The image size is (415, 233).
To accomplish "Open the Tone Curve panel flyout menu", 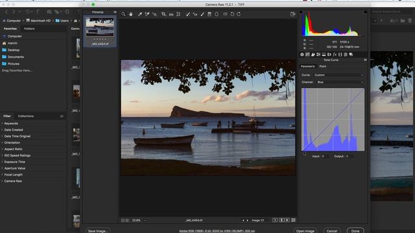I will click(365, 60).
